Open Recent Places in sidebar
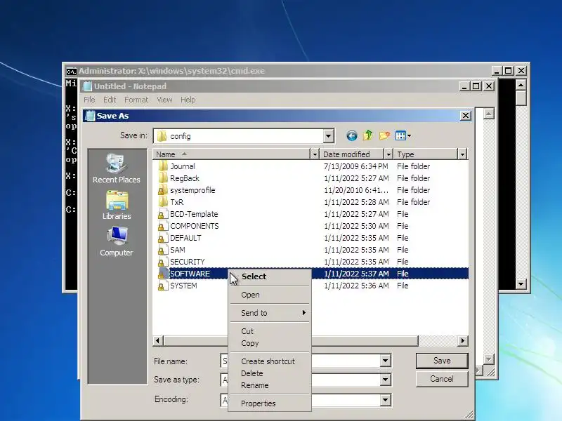Viewport: 562px width, 421px height. point(117,168)
